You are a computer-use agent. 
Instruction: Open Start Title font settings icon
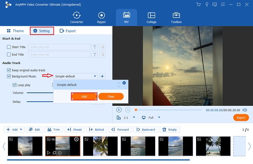click(94, 47)
